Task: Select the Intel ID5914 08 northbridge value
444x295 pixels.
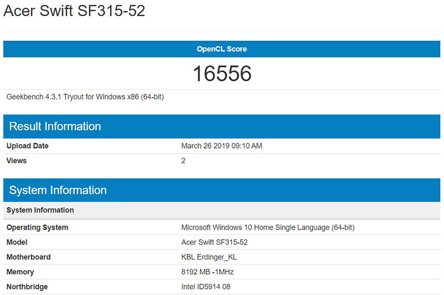Action: [x=206, y=287]
